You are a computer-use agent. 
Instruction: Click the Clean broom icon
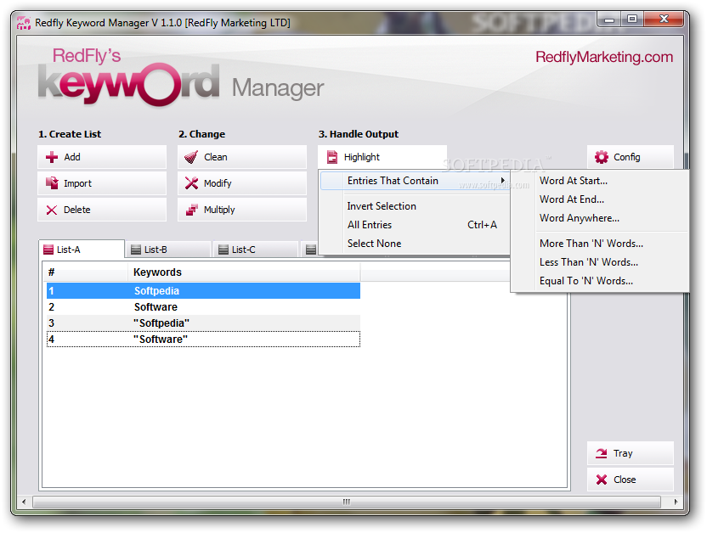[191, 157]
